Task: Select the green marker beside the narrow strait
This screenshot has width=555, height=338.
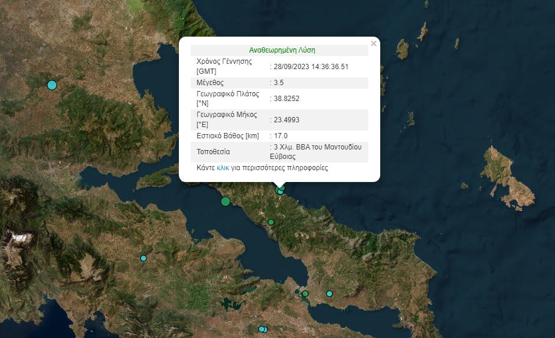Action: pyautogui.click(x=305, y=294)
